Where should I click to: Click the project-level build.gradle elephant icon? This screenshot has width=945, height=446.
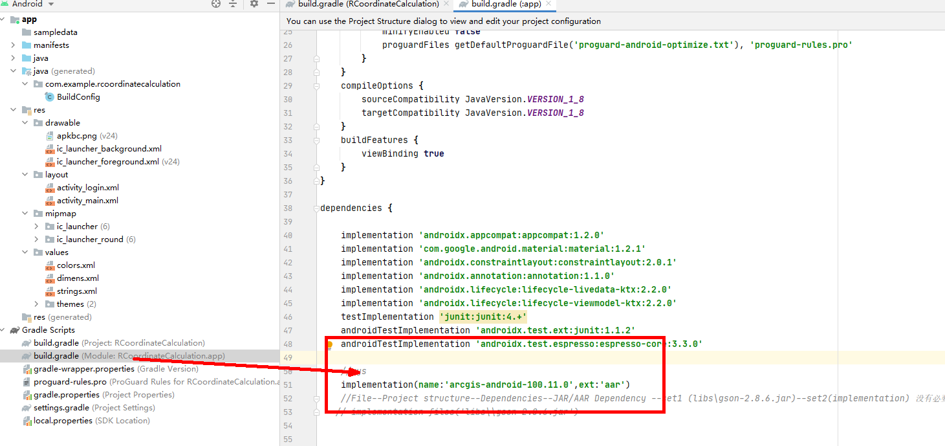[27, 343]
